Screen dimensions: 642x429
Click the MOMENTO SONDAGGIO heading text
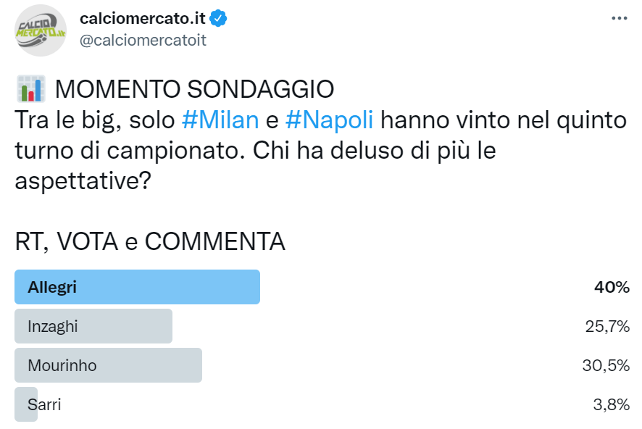(x=194, y=89)
